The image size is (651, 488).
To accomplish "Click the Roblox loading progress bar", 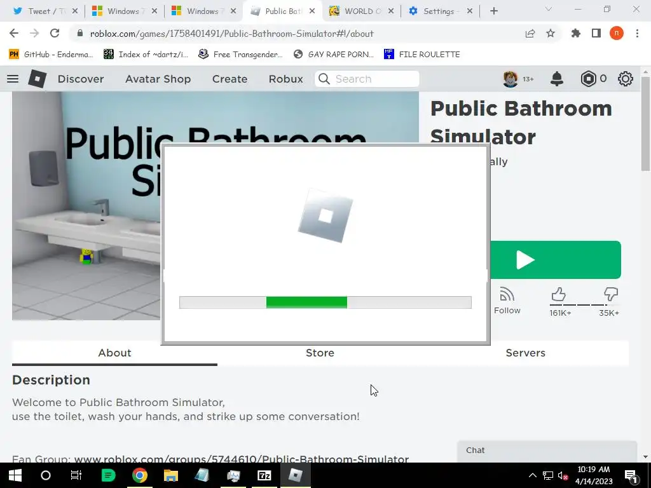I will [x=325, y=302].
